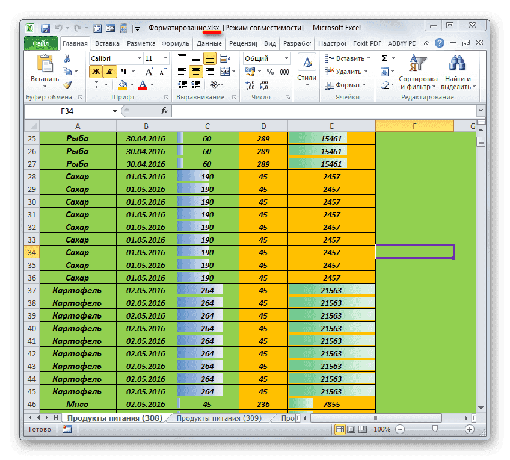
Task: Toggle bold (Ж) formatting off
Action: [95, 70]
